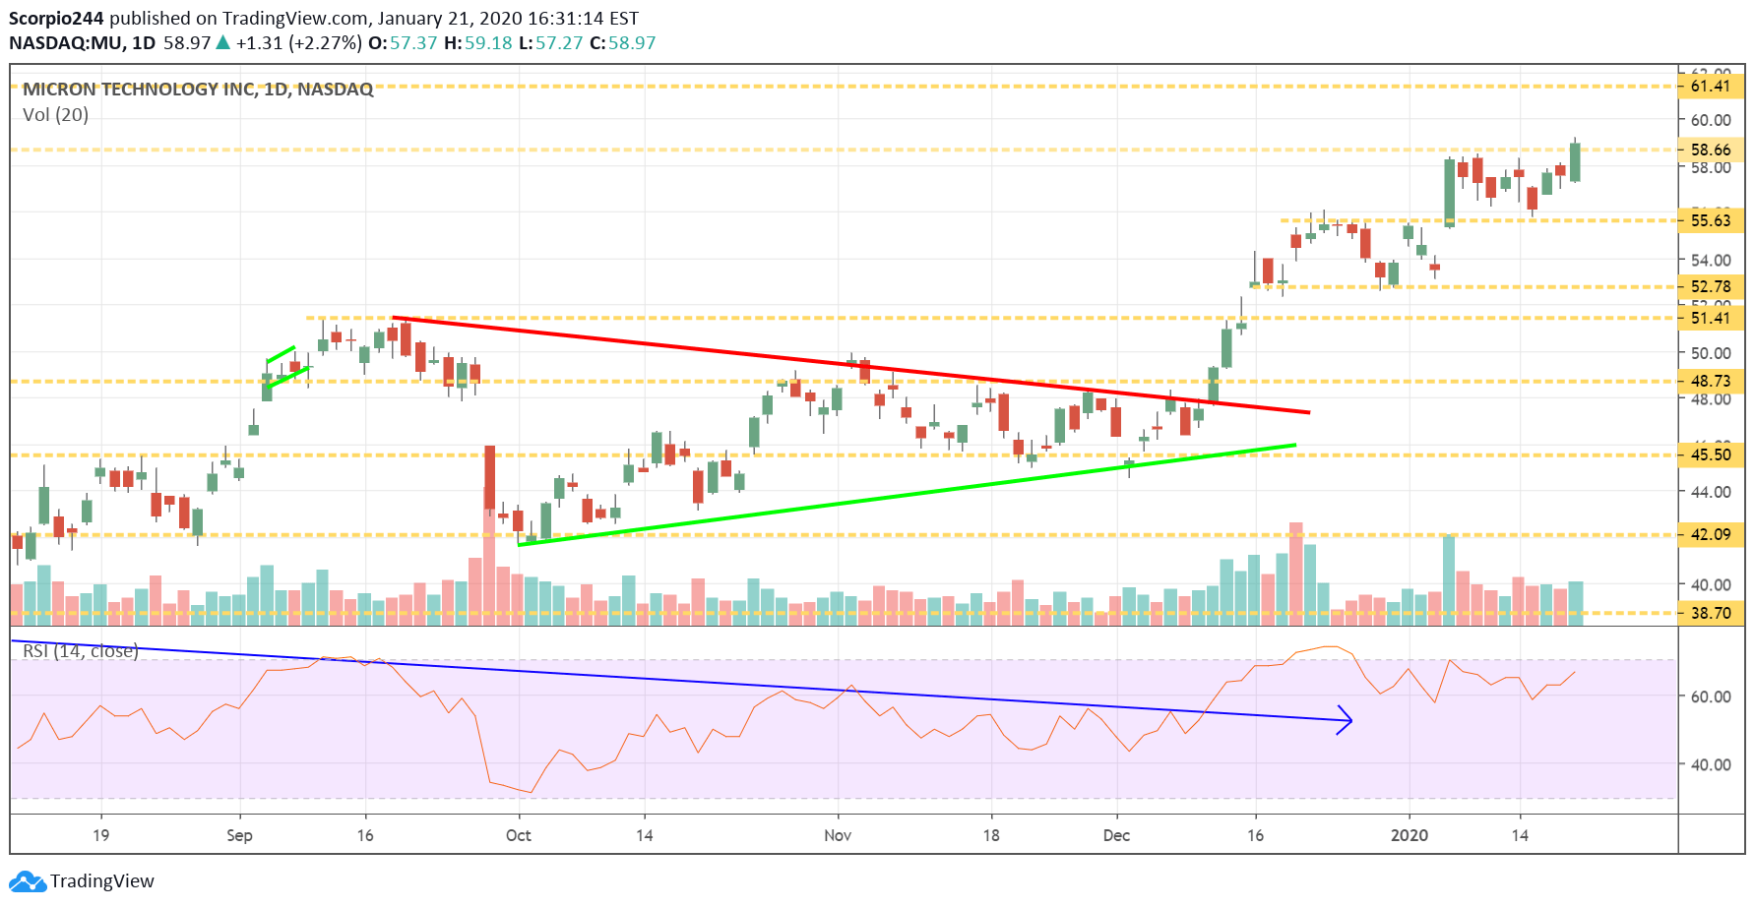Click the Oct date label on time axis
Screen dimensions: 1755x908
(x=519, y=835)
